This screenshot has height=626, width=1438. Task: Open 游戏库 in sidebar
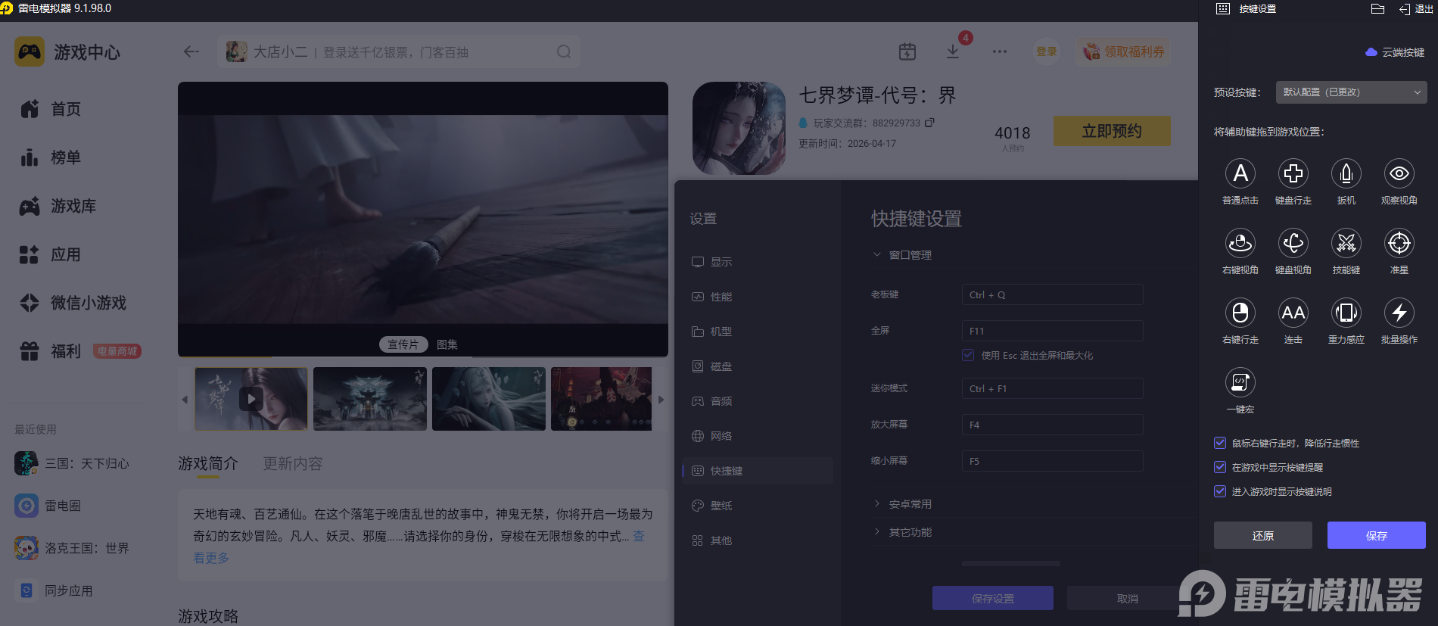[x=58, y=206]
